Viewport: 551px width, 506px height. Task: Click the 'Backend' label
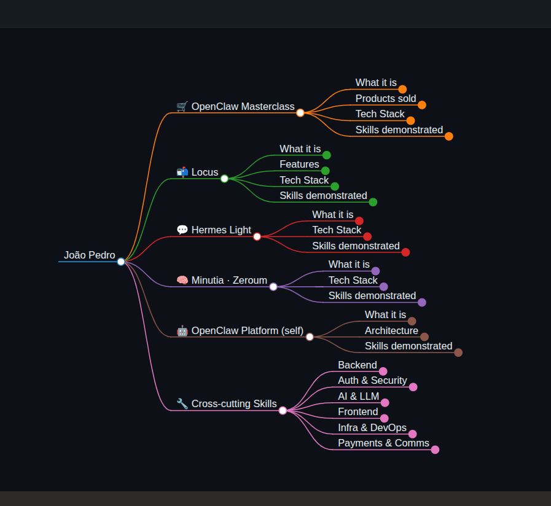tap(358, 365)
